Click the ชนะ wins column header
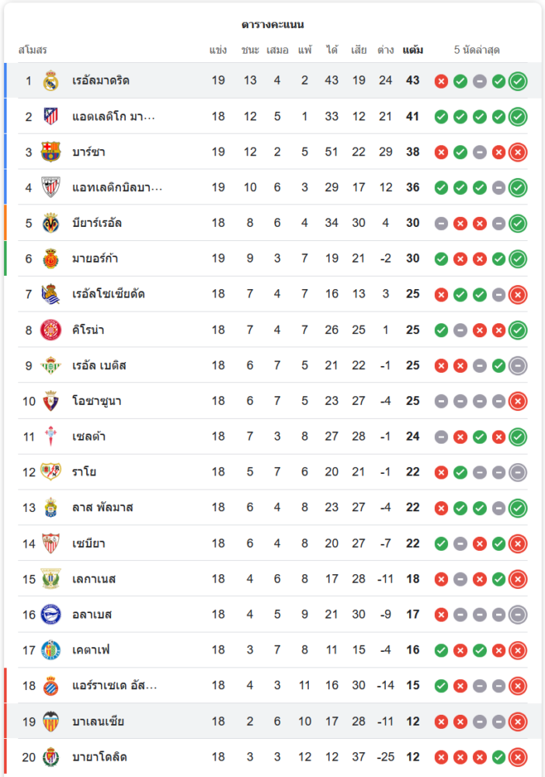Image resolution: width=545 pixels, height=777 pixels. point(250,51)
